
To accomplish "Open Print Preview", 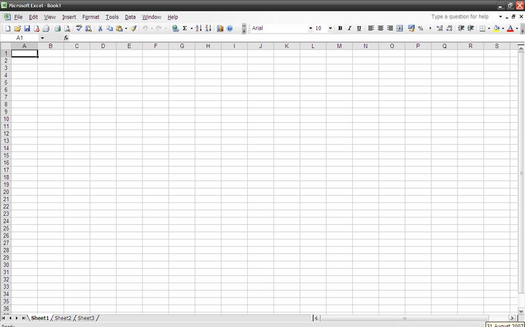I will point(68,28).
